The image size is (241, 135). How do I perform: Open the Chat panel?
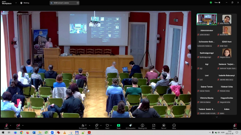(97, 126)
